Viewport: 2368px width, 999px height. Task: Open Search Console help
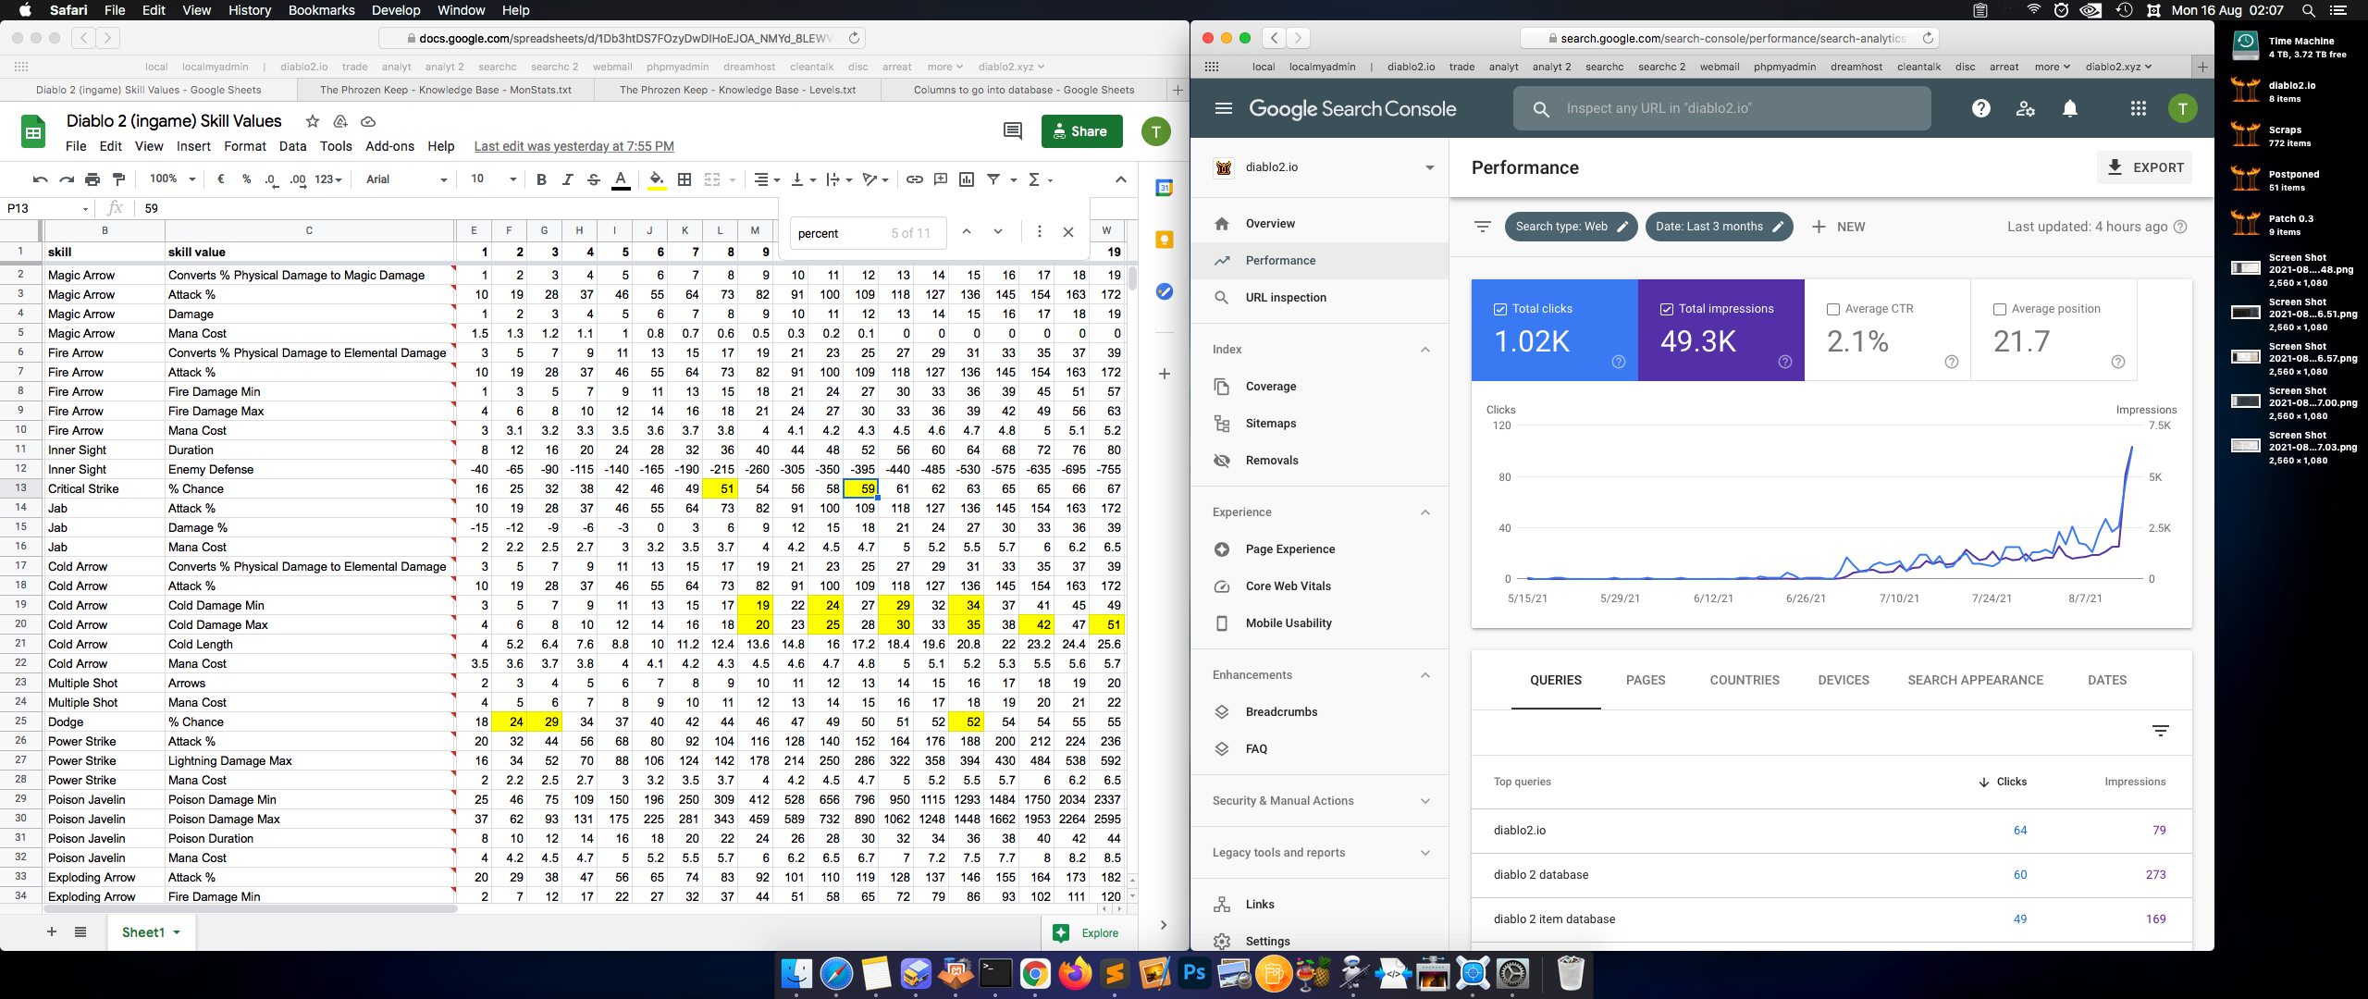1981,108
